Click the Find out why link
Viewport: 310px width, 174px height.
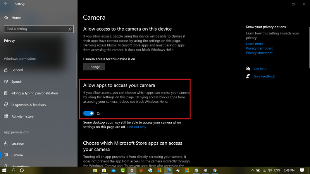tap(136, 127)
